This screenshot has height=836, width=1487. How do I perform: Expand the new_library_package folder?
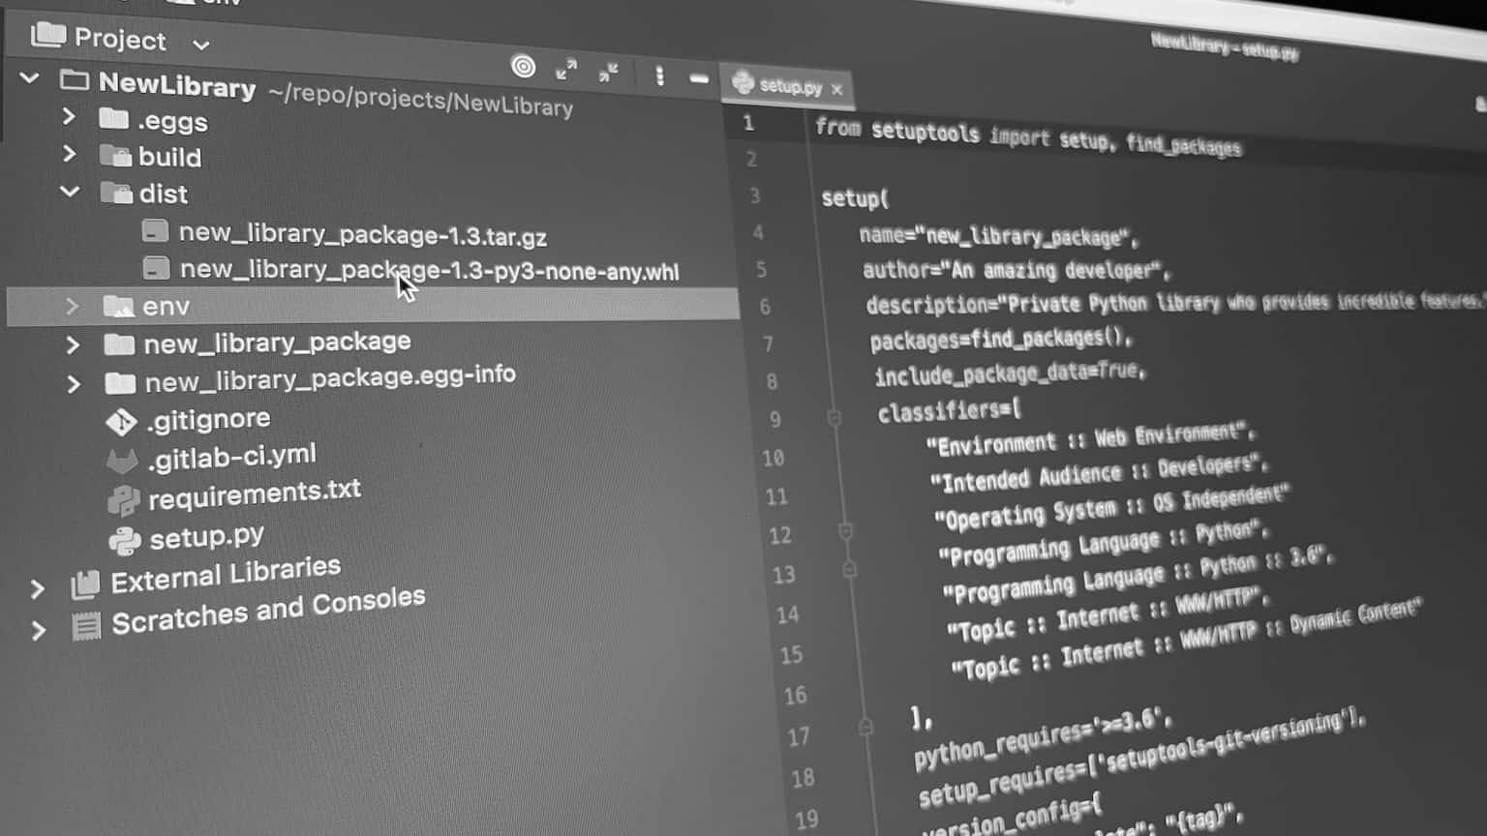pos(75,343)
